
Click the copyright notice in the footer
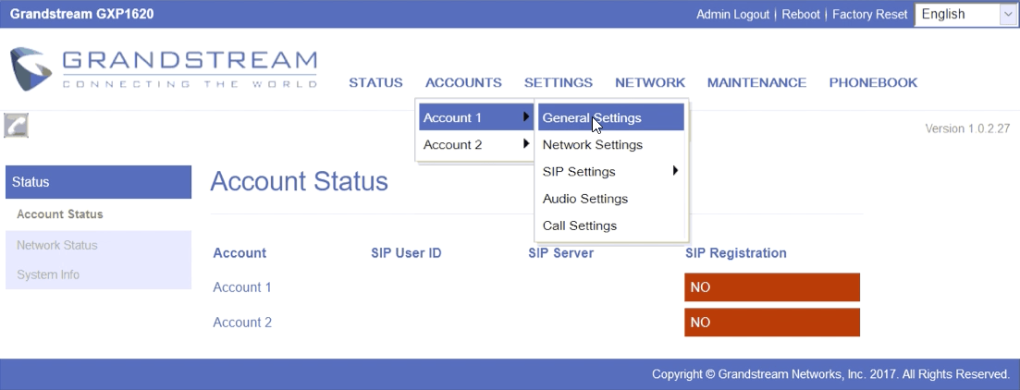pyautogui.click(x=830, y=374)
